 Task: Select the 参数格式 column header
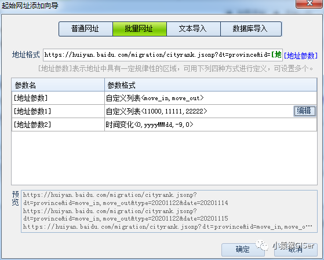coord(211,85)
